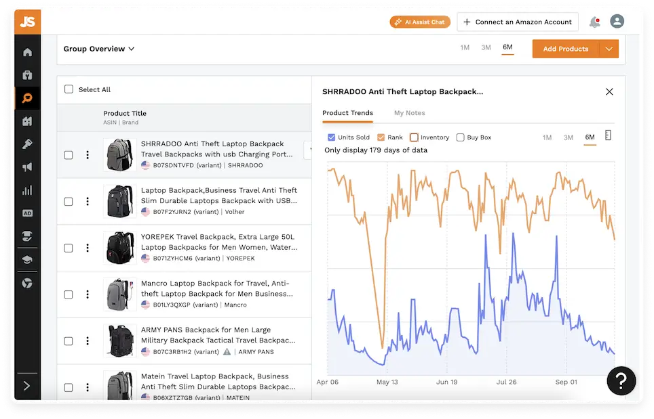This screenshot has width=654, height=419.
Task: Toggle the Select All checkbox
Action: 69,89
